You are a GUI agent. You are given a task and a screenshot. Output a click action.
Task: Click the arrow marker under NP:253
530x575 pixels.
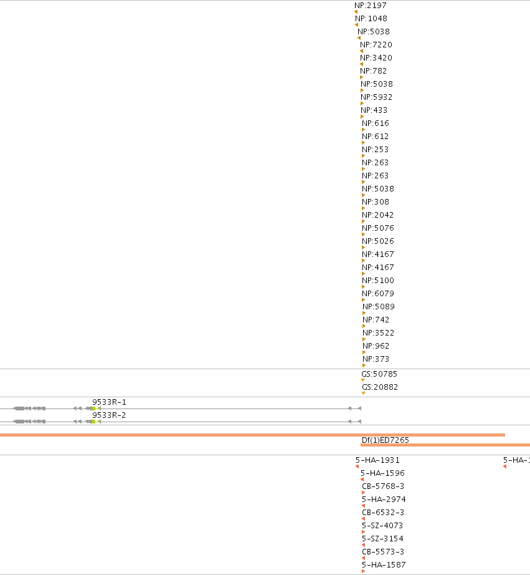(363, 156)
